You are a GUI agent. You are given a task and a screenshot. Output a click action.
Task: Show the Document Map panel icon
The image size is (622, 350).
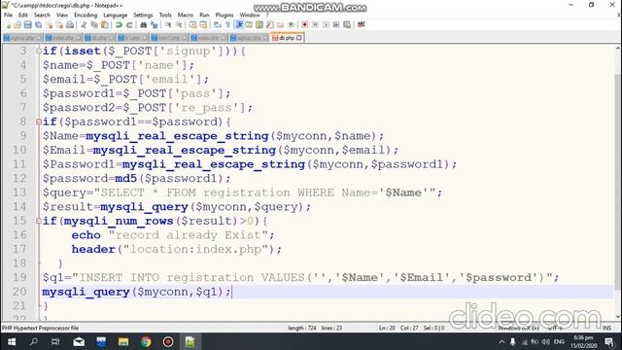(259, 24)
